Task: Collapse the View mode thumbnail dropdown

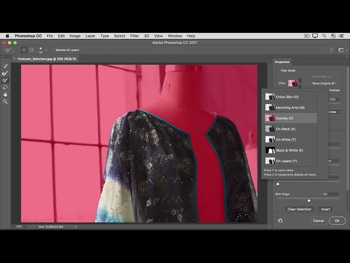Action: (x=300, y=83)
